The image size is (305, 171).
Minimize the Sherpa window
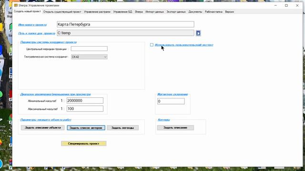tap(275, 5)
